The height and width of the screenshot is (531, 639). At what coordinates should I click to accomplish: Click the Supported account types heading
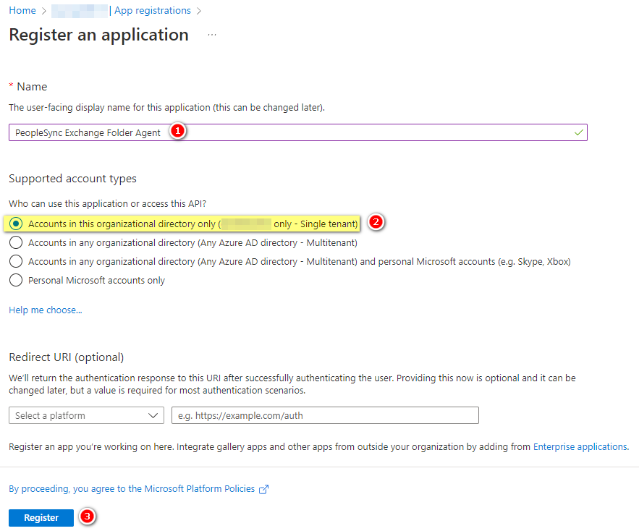click(72, 179)
